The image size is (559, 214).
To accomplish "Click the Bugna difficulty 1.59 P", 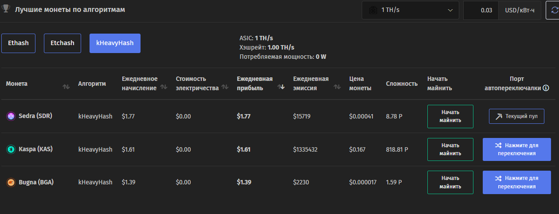I will coord(395,182).
